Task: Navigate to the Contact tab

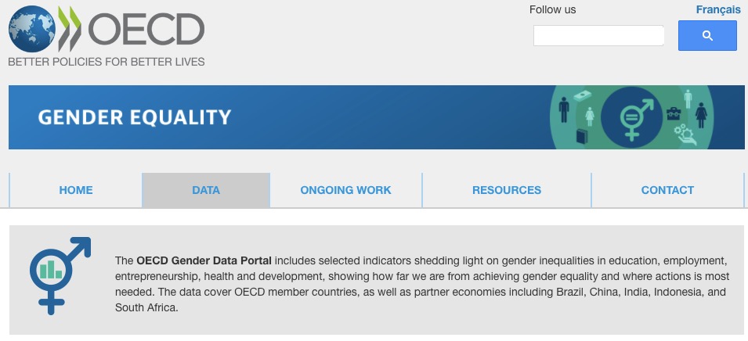Action: click(x=667, y=190)
